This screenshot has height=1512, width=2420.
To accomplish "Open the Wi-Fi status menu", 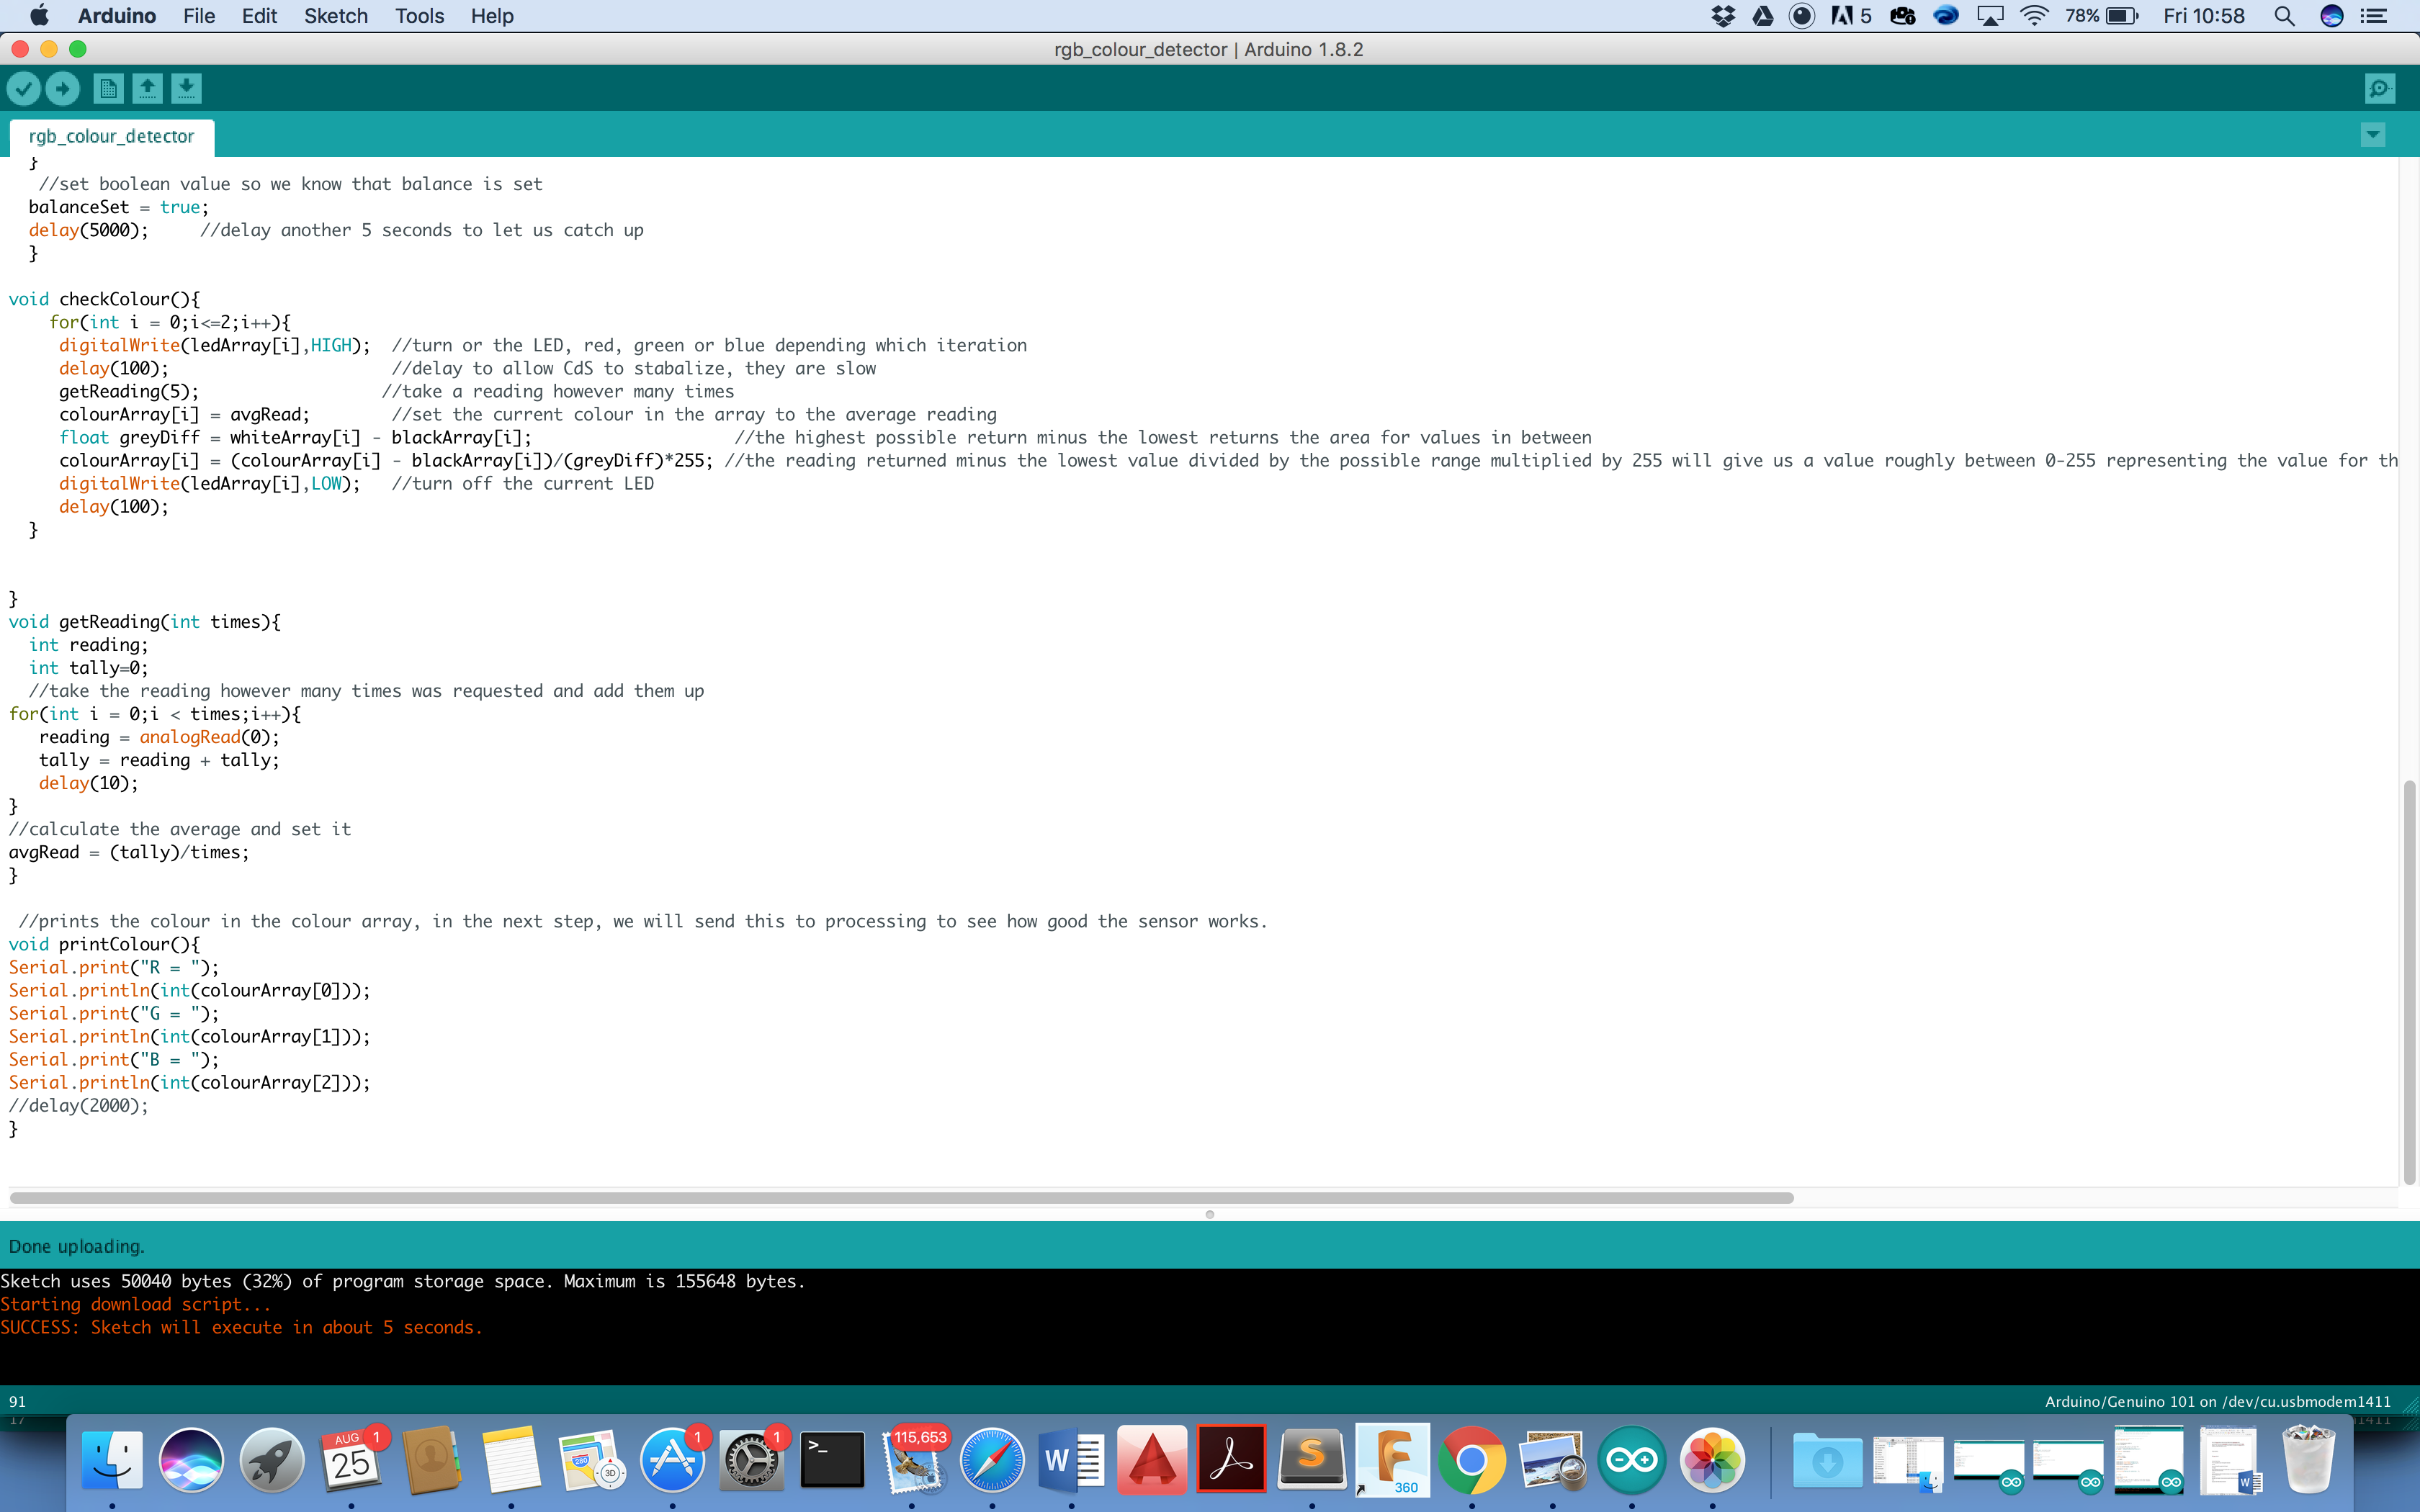I will pyautogui.click(x=2034, y=16).
